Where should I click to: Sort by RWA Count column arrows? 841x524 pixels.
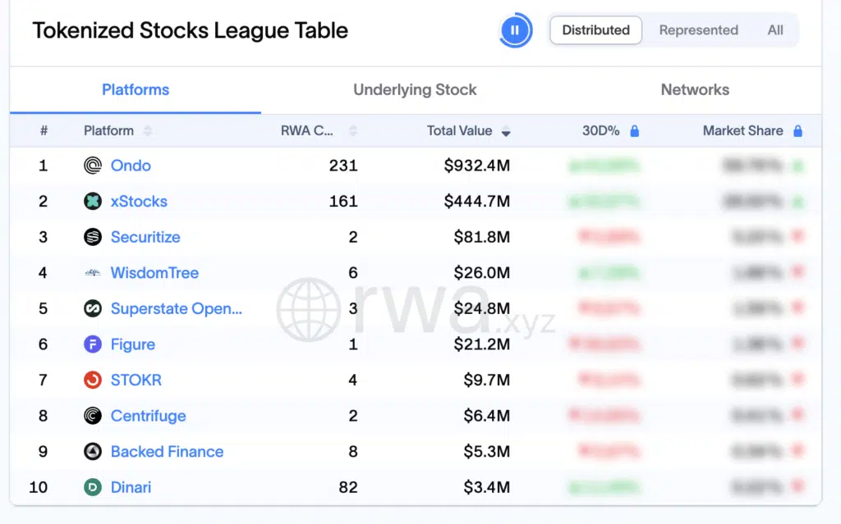point(353,130)
